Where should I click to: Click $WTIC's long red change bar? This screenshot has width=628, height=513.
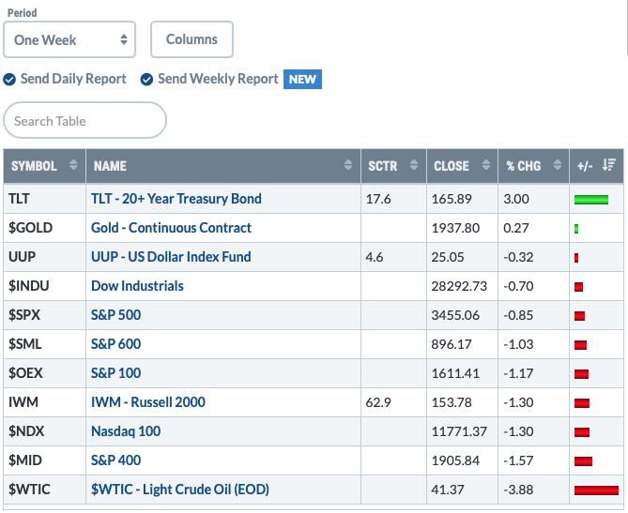(596, 490)
